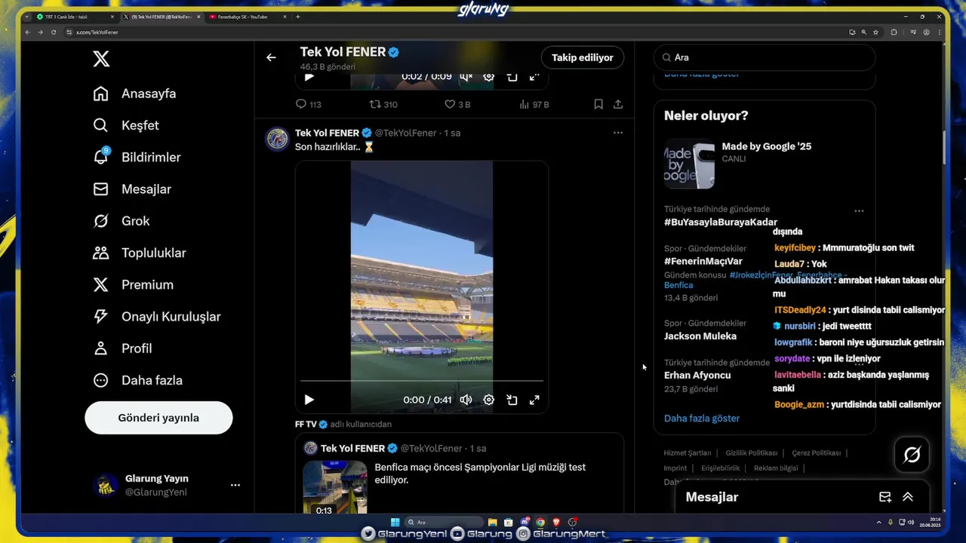Click Gönderi yayınla button
This screenshot has height=543, width=966.
pos(158,418)
